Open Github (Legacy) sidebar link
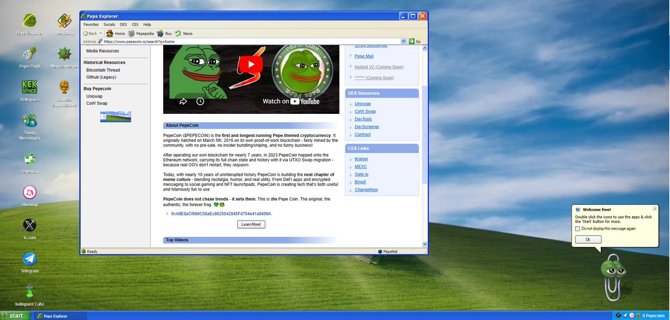Viewport: 670px width, 320px height. click(101, 77)
